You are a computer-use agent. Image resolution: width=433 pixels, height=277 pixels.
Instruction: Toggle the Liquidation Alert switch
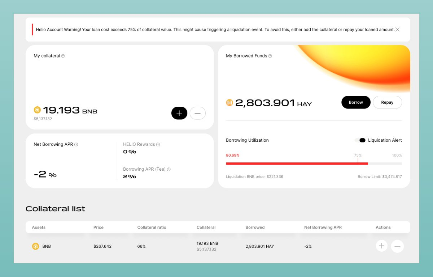click(x=360, y=140)
